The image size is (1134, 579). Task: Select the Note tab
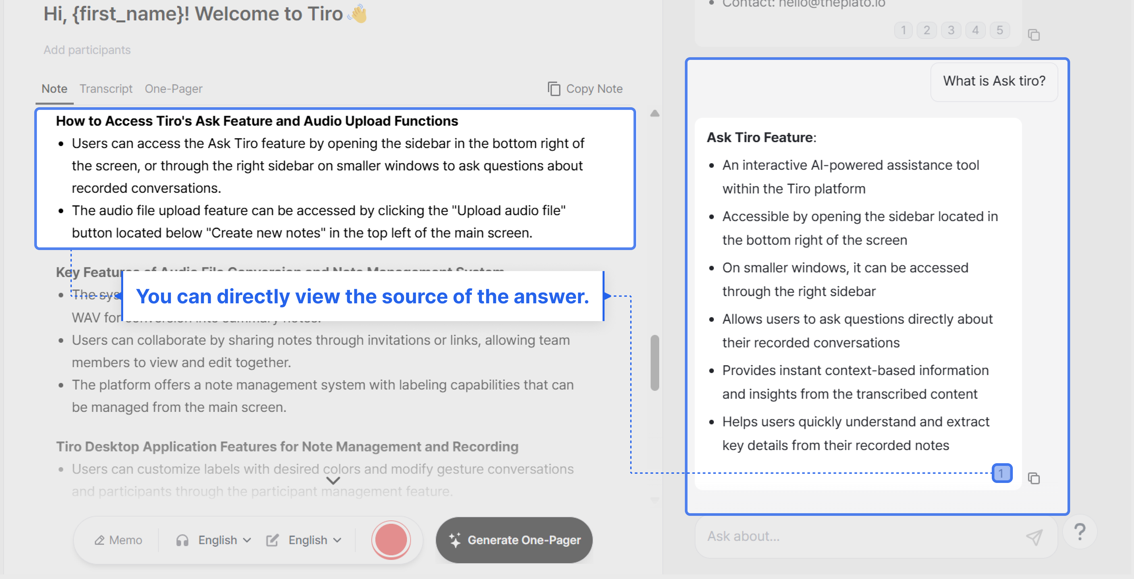click(54, 89)
